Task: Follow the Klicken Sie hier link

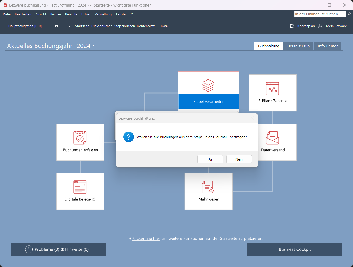Action: point(146,238)
